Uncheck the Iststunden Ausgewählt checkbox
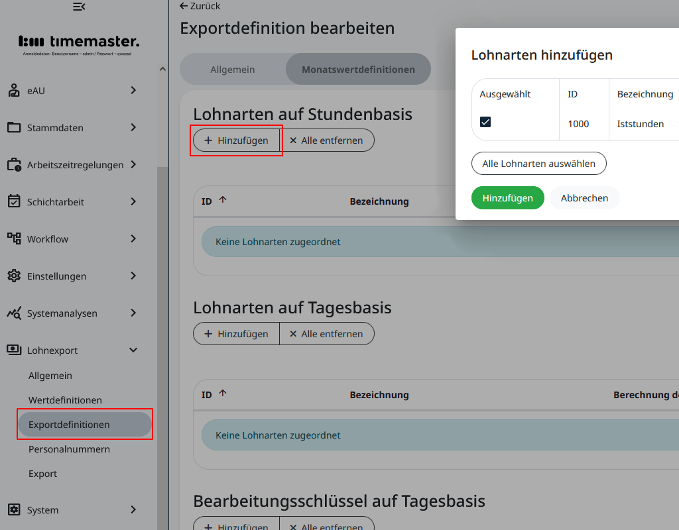This screenshot has width=679, height=530. [x=485, y=122]
